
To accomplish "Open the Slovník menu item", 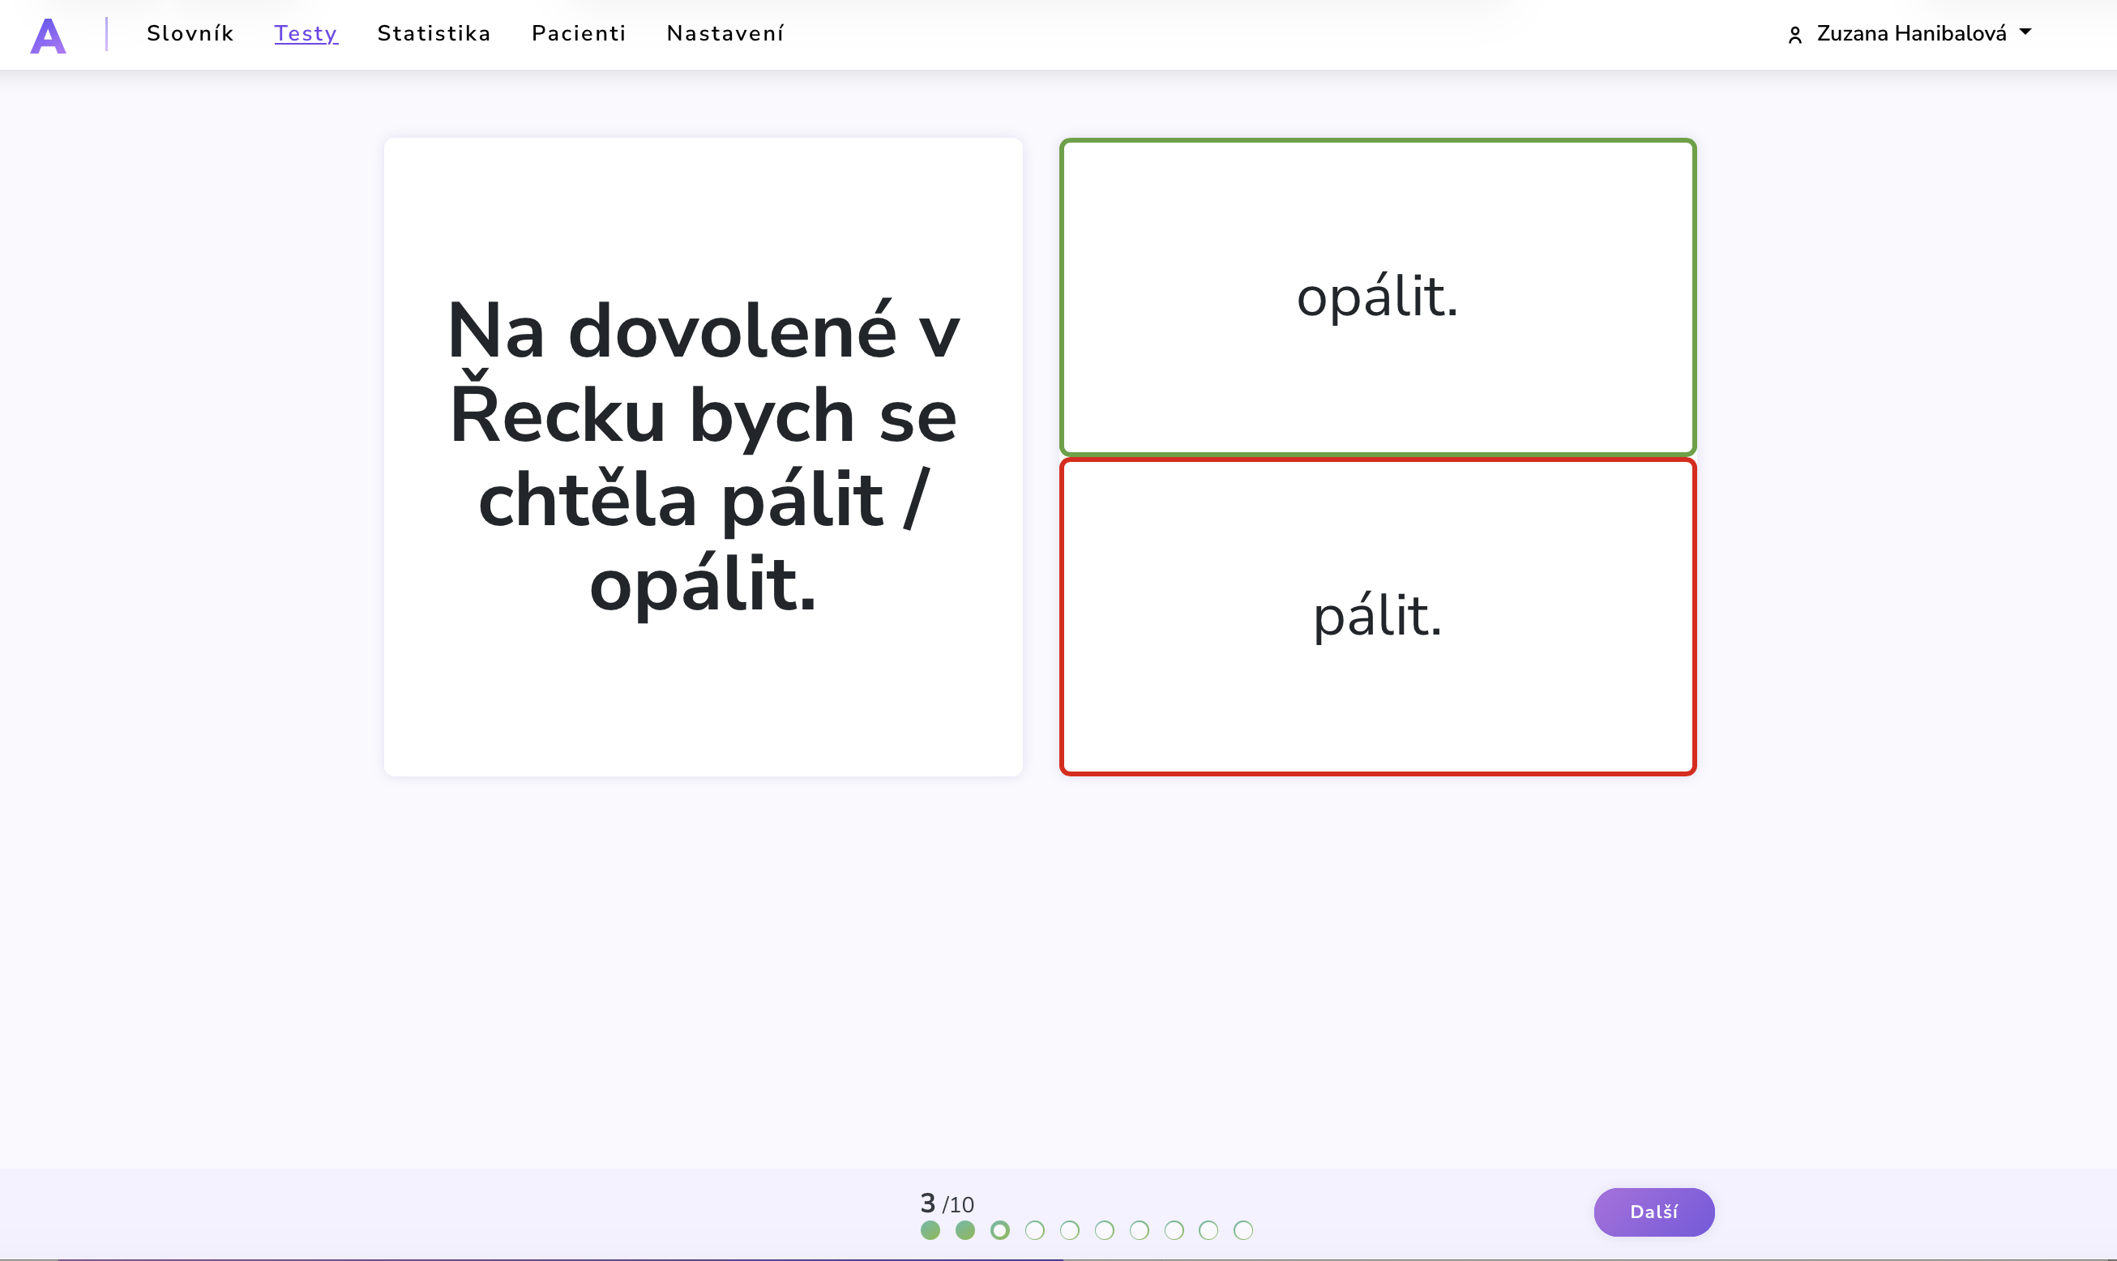I will pyautogui.click(x=190, y=33).
